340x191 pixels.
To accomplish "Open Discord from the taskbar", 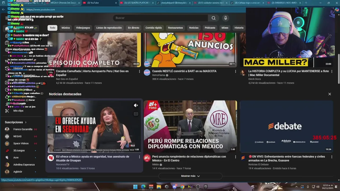I will pos(175,186).
